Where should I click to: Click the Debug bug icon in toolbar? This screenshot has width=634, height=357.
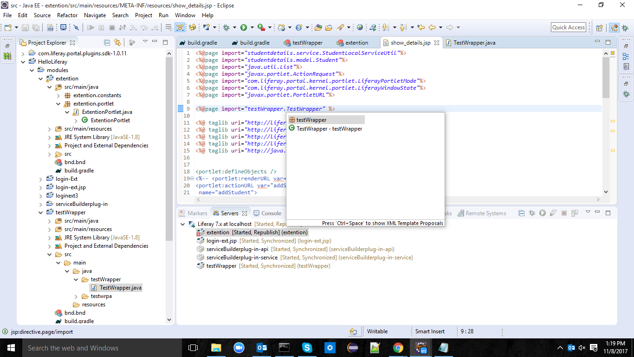click(226, 27)
